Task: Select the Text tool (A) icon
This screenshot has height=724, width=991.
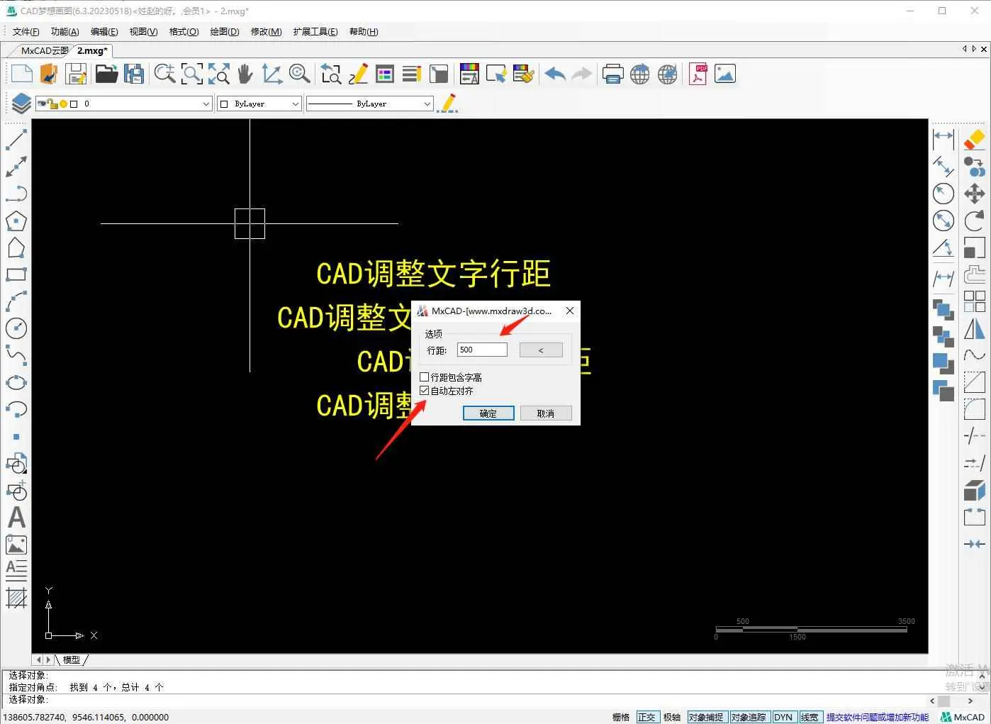Action: click(x=16, y=518)
